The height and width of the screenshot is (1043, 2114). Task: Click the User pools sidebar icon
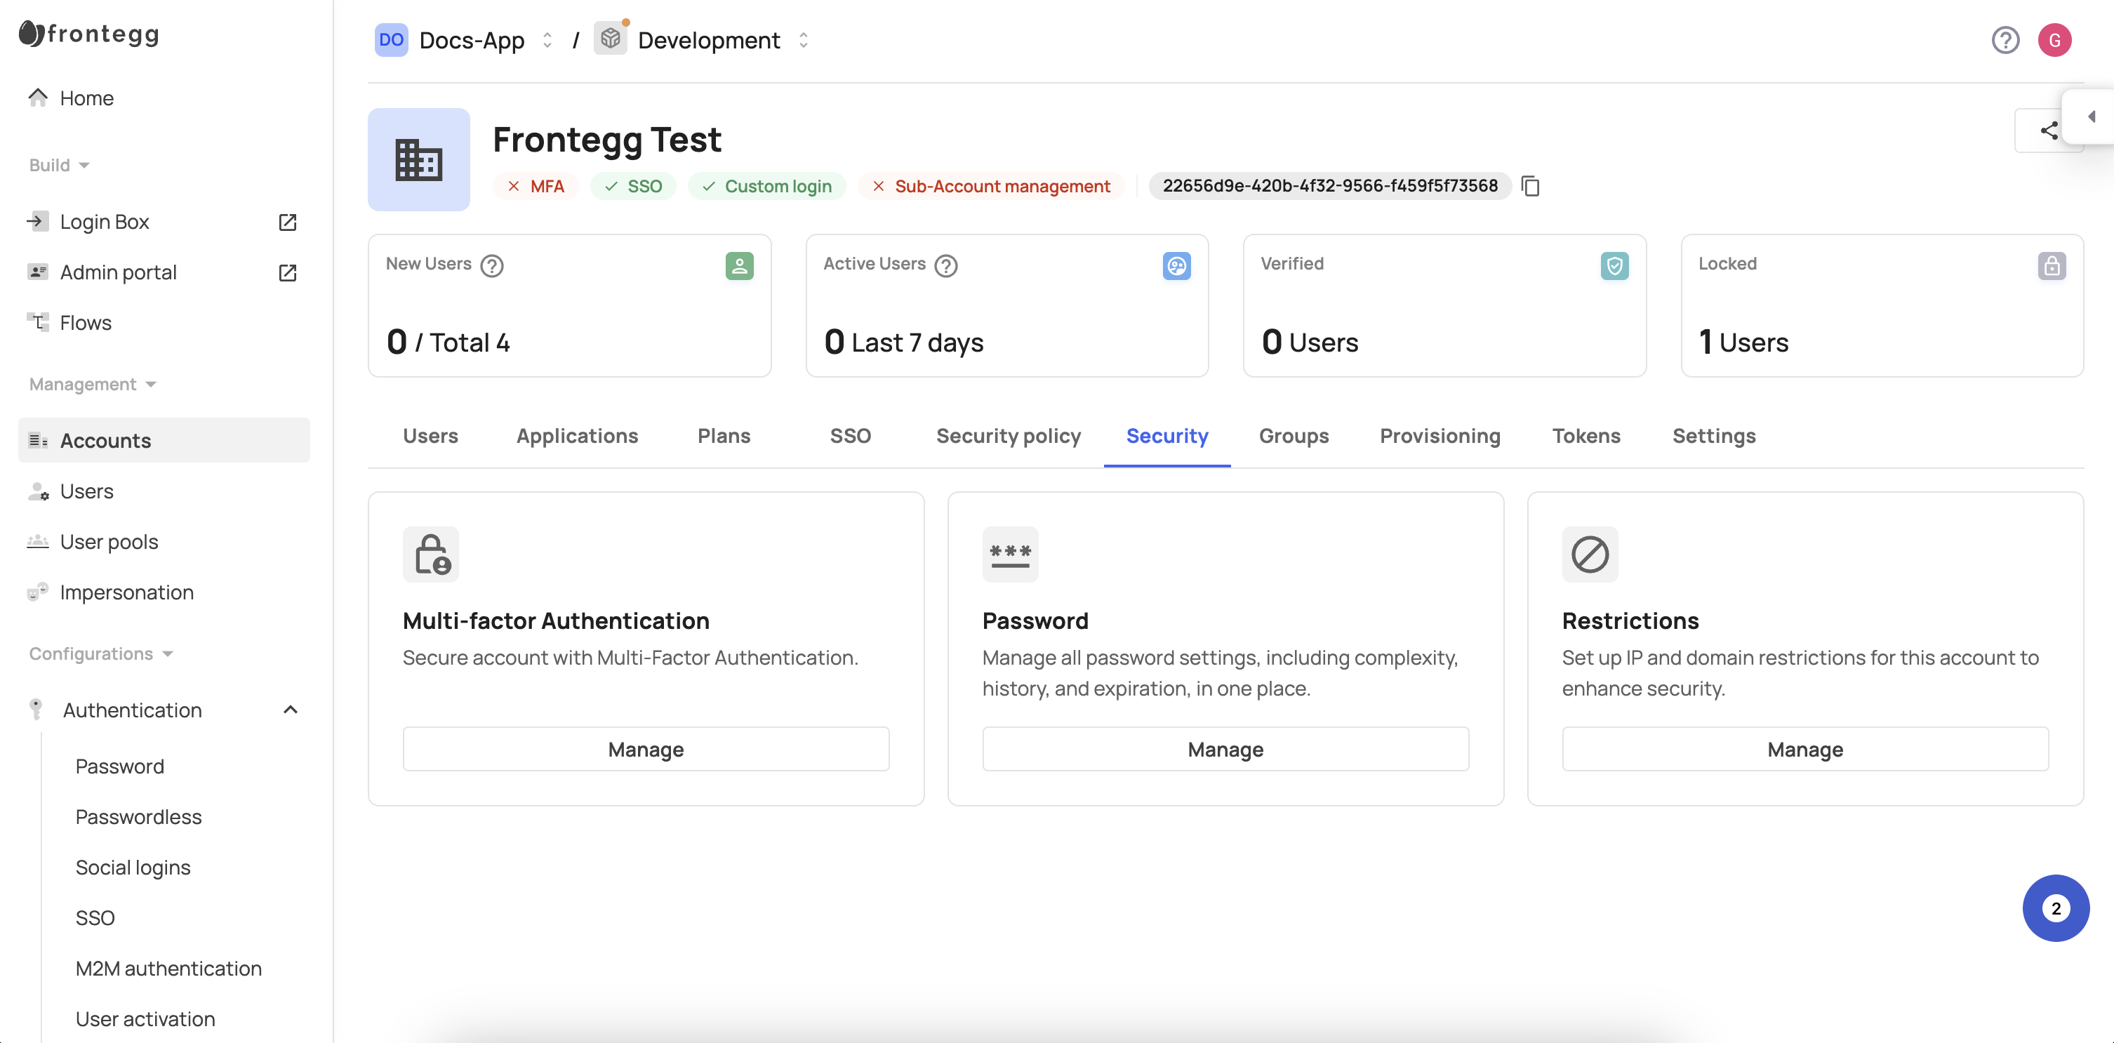point(38,542)
